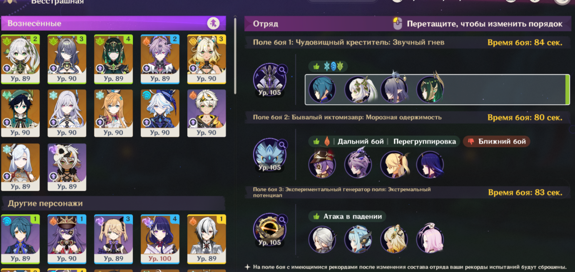The height and width of the screenshot is (272, 575).
Task: Click the Перегруппировка tag
Action: pos(425,141)
